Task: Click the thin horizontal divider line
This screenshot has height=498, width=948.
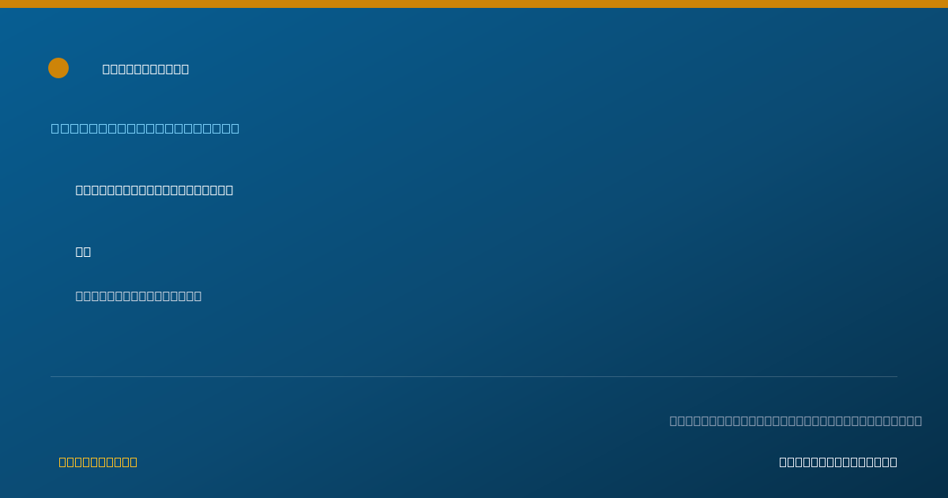Action: tap(474, 376)
